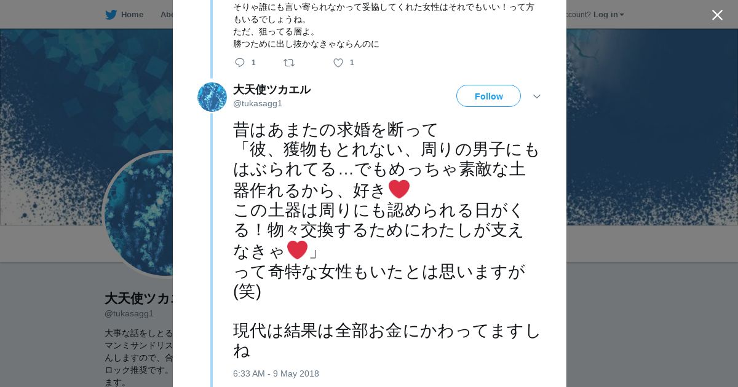Click the Twitter bird logo icon
The width and height of the screenshot is (738, 387).
[111, 15]
